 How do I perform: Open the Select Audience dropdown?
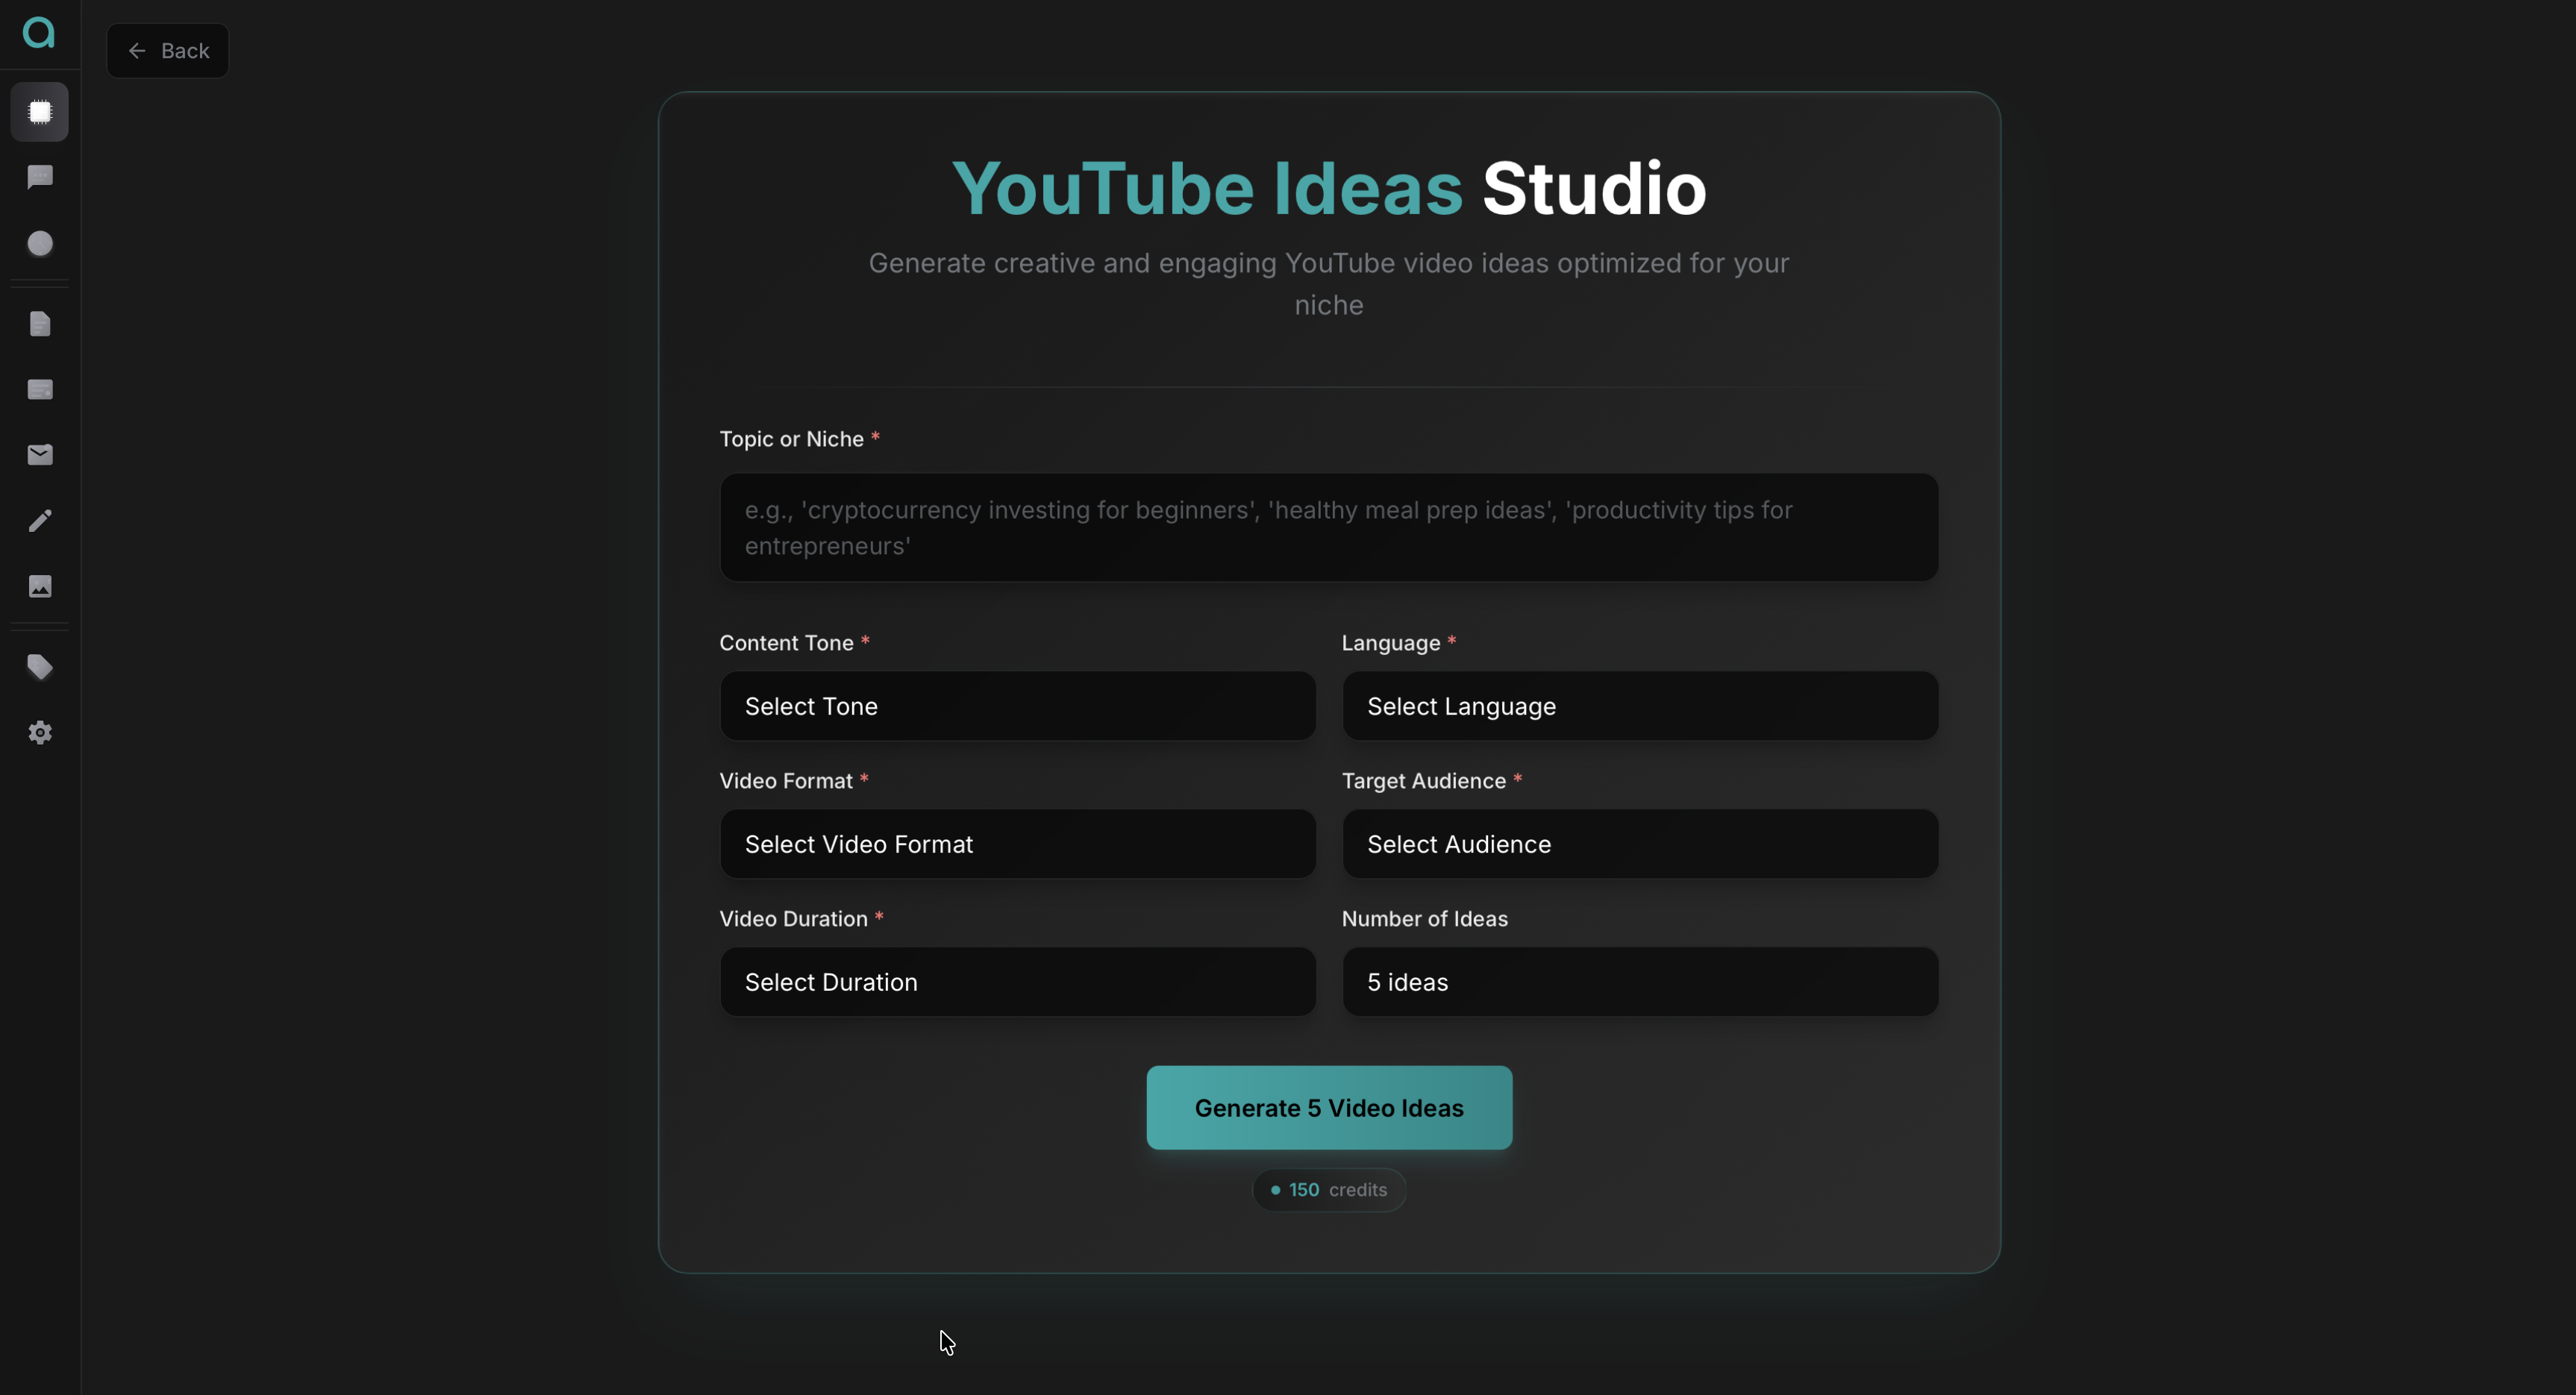tap(1639, 843)
